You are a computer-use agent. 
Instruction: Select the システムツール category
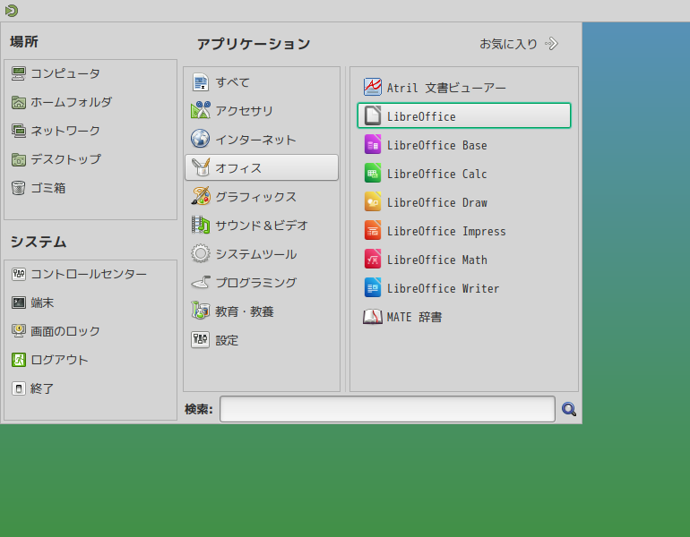pos(262,253)
